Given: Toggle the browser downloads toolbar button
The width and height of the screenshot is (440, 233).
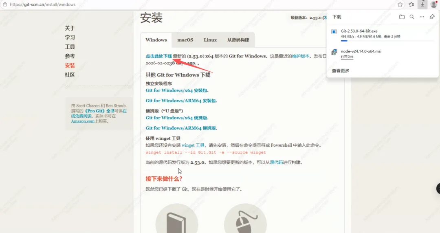Looking at the screenshot, I should tap(422, 4).
